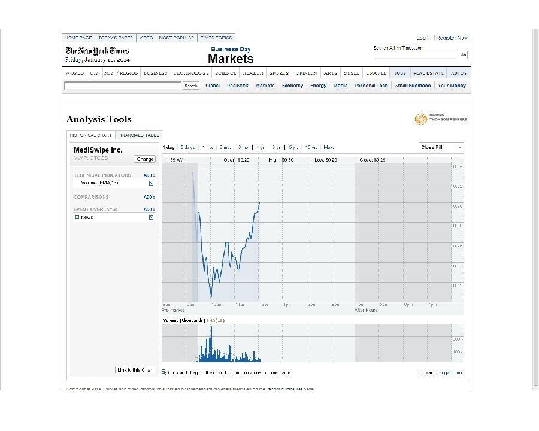Image resolution: width=539 pixels, height=431 pixels.
Task: Click inside the market search input field
Action: pyautogui.click(x=120, y=86)
